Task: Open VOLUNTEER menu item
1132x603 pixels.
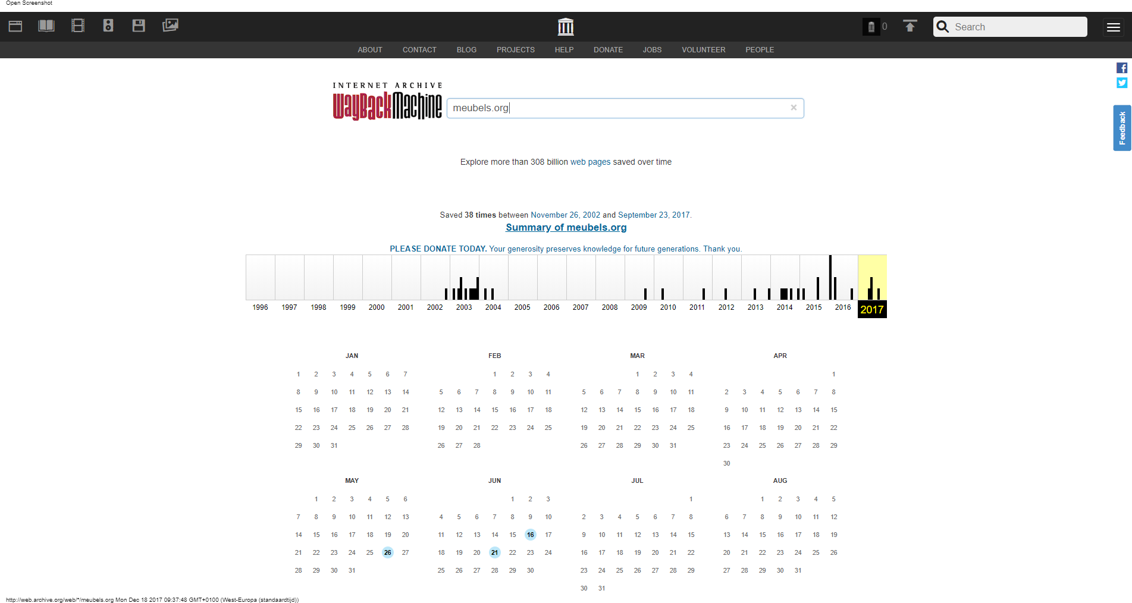Action: coord(704,50)
